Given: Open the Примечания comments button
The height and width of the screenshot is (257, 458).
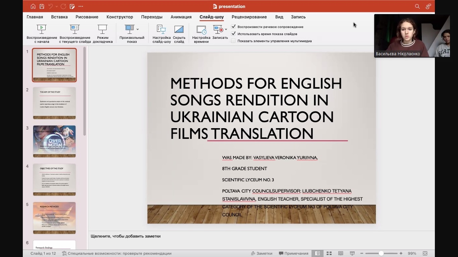Looking at the screenshot, I should pos(294,253).
